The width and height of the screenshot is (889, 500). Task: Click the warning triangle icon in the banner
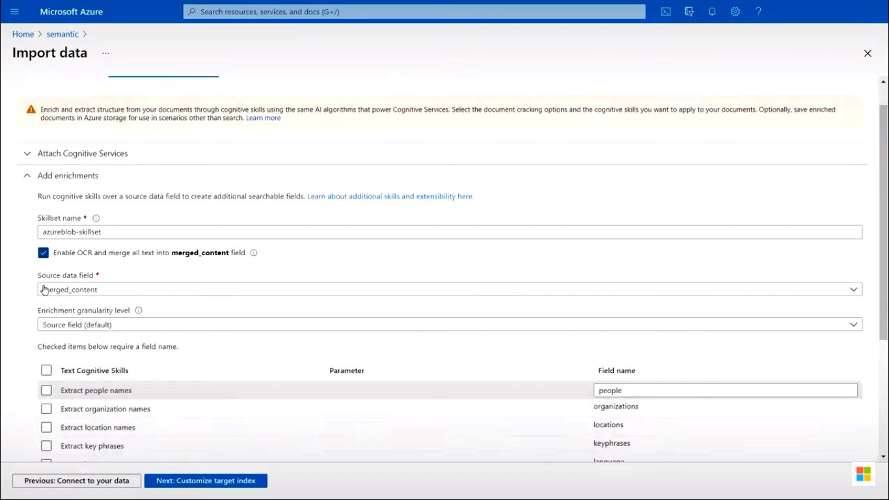pos(31,109)
